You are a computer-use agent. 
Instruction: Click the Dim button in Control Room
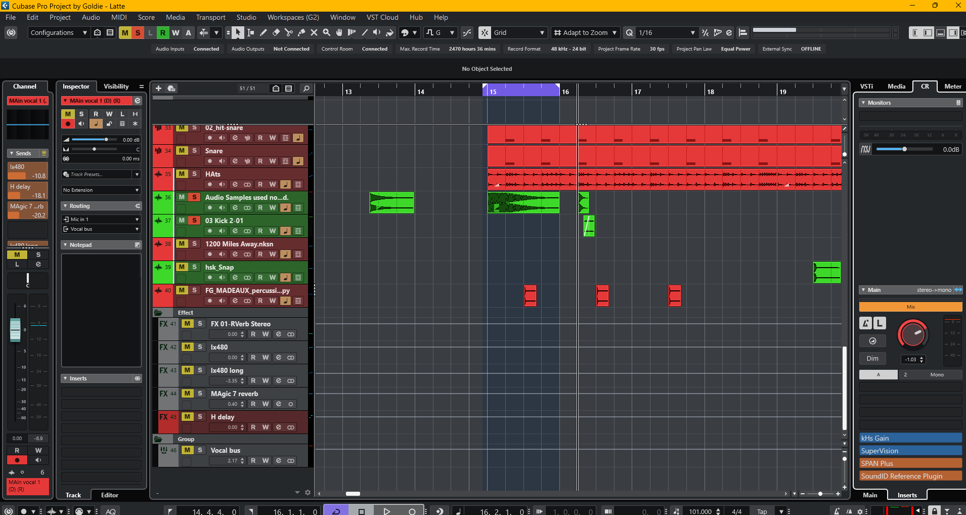click(x=872, y=359)
